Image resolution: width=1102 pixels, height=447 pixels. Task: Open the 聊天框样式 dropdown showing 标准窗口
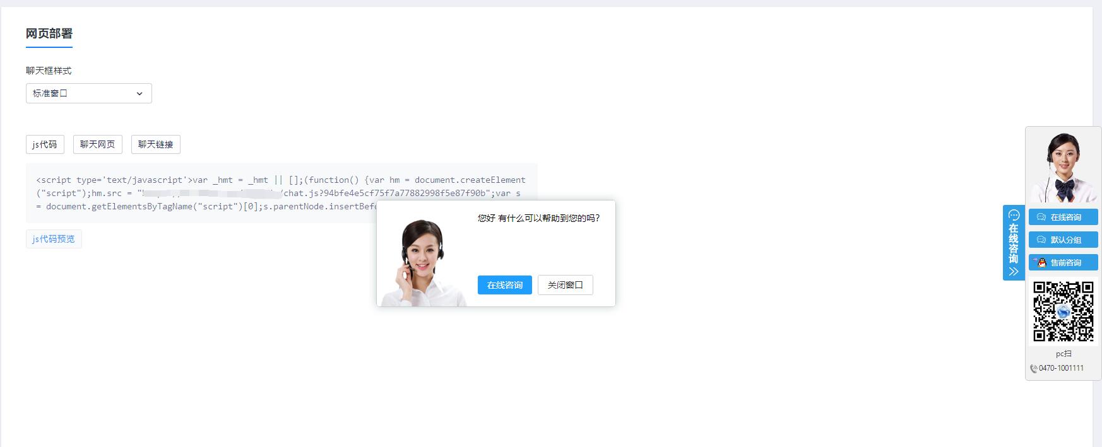(88, 93)
